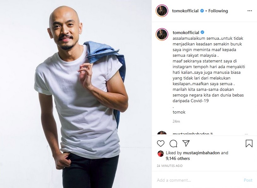
Task: Share the post with the paper plane icon
Action: click(x=186, y=143)
